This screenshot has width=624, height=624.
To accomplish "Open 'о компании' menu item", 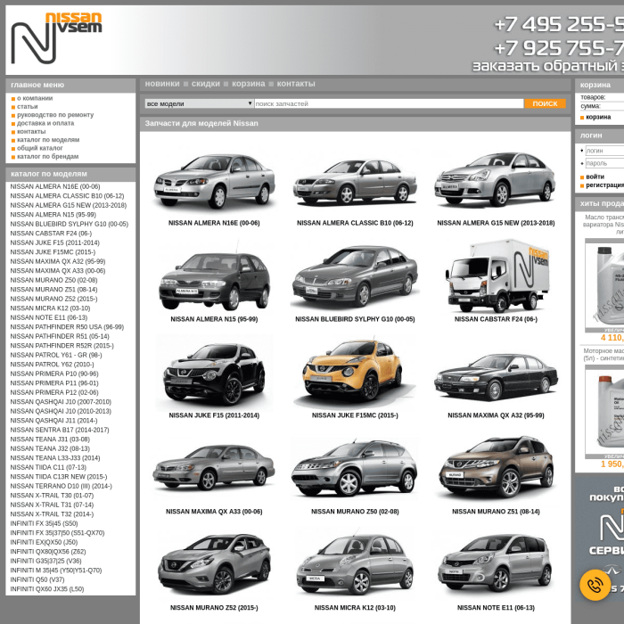I will click(x=35, y=98).
